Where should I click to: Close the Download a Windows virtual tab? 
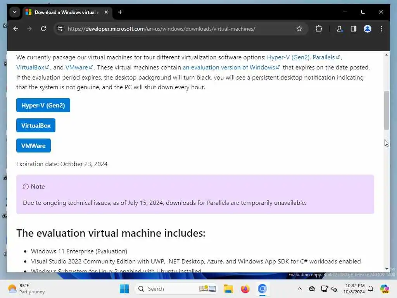[106, 12]
